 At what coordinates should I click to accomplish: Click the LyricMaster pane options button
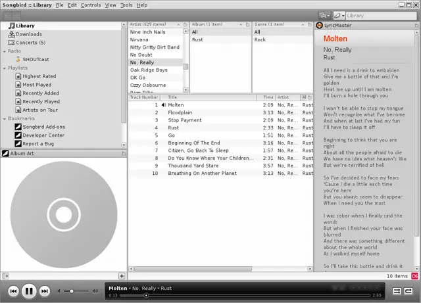(416, 26)
